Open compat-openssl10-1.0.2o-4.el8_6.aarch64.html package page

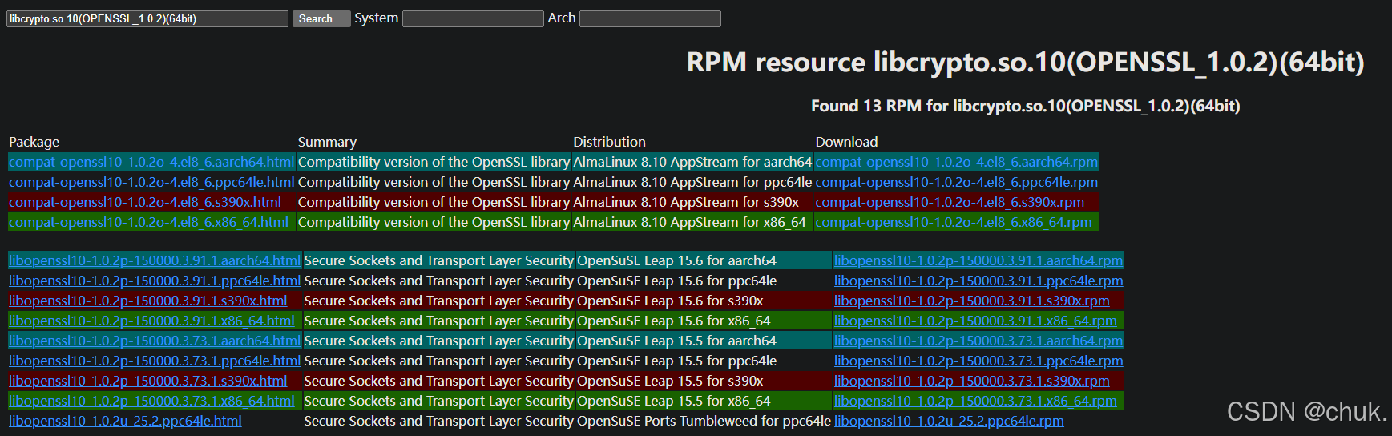151,162
